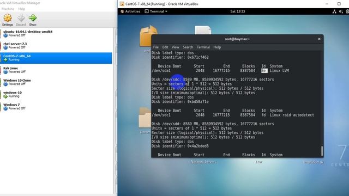Click the Discard toolbar button
349x196 pixels.
[x=21, y=20]
